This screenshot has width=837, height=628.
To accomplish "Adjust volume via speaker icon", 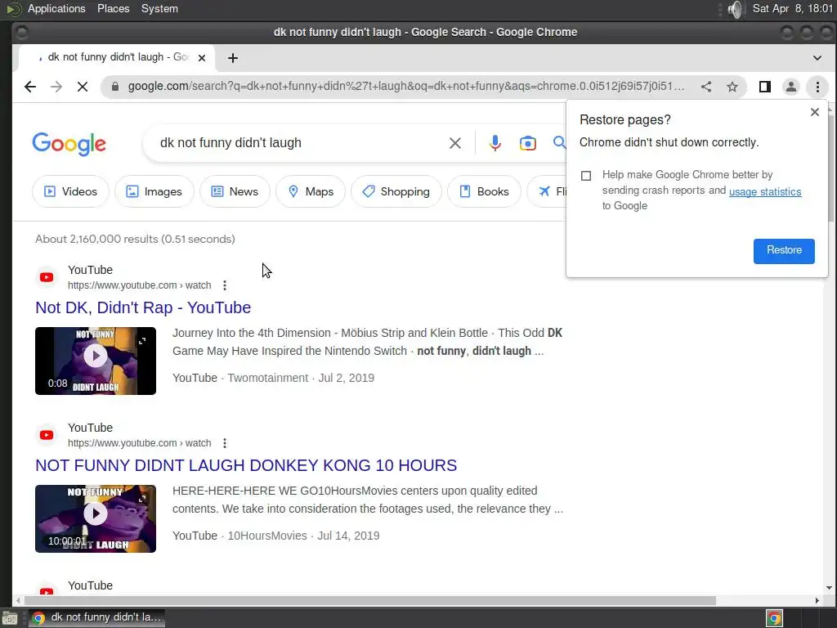I will tap(735, 9).
